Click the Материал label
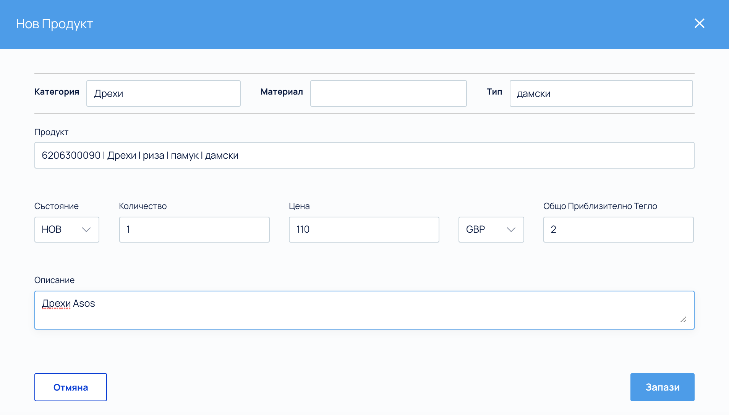 (282, 92)
